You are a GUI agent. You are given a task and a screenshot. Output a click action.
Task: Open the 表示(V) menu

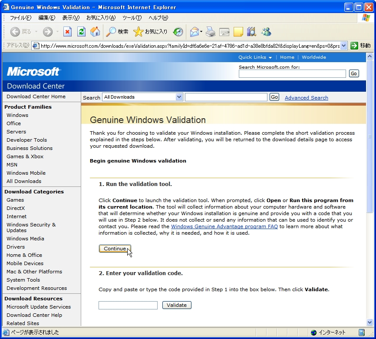(71, 18)
